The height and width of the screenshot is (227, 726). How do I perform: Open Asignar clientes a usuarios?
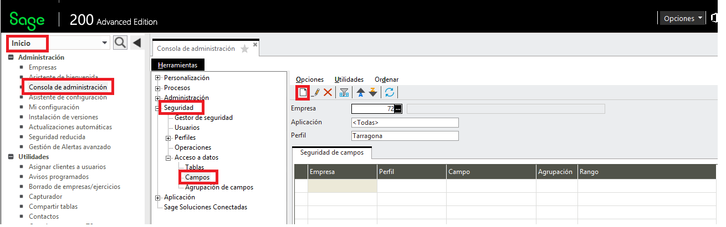pyautogui.click(x=67, y=167)
